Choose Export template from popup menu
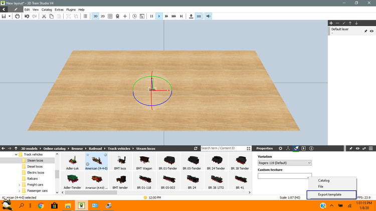 point(331,194)
